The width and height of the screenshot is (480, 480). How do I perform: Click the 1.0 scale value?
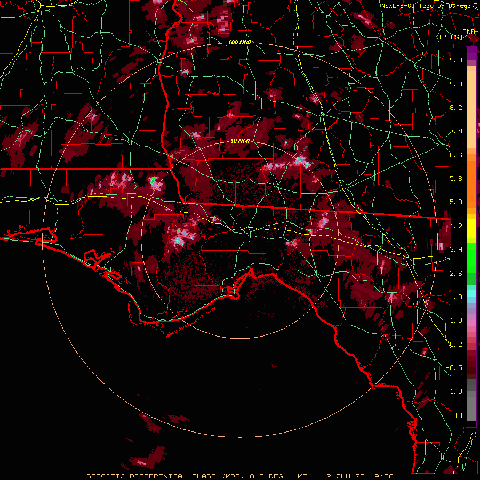pos(456,321)
